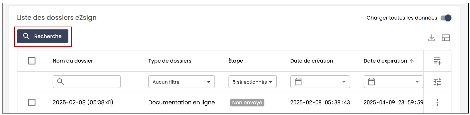Open row actions three-dot menu
This screenshot has width=470, height=115.
point(437,102)
